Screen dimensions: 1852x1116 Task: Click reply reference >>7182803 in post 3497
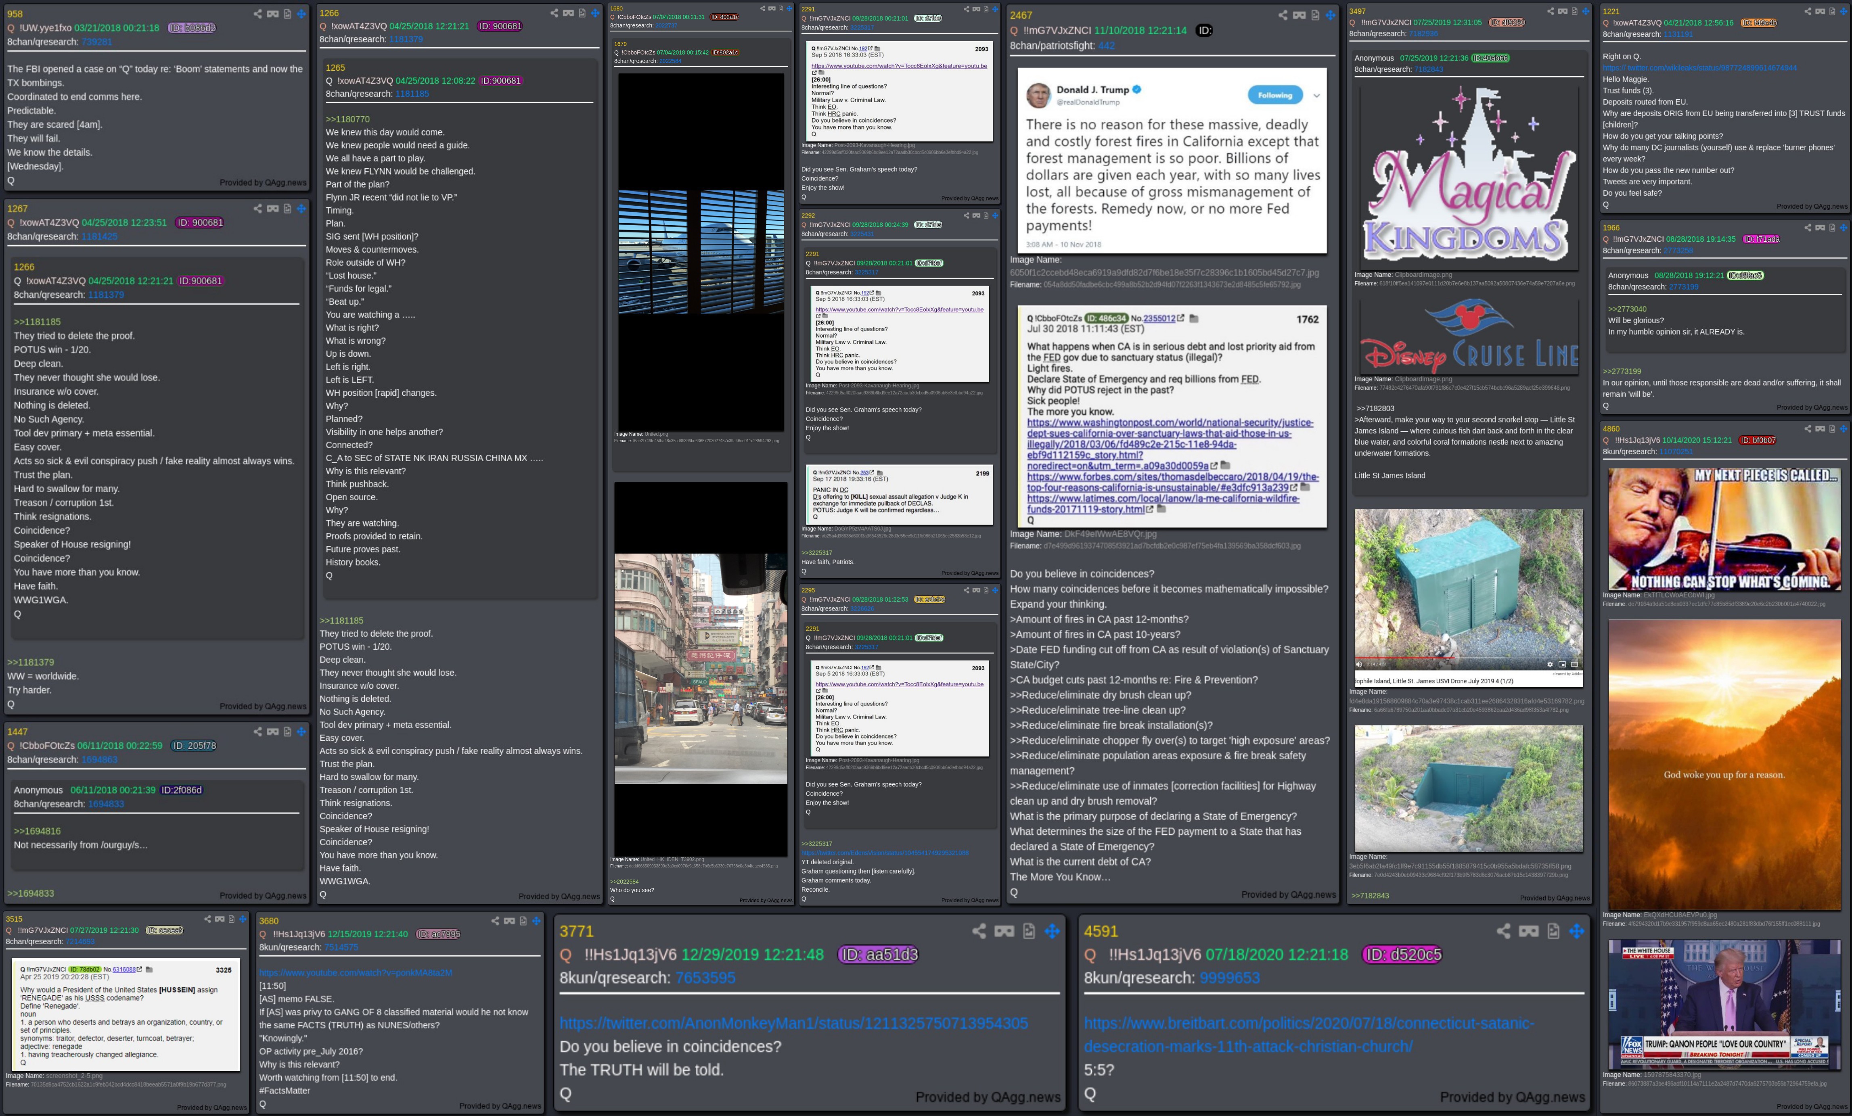pyautogui.click(x=1375, y=409)
